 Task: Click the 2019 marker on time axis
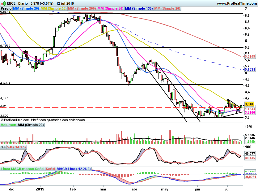[x=40, y=189]
